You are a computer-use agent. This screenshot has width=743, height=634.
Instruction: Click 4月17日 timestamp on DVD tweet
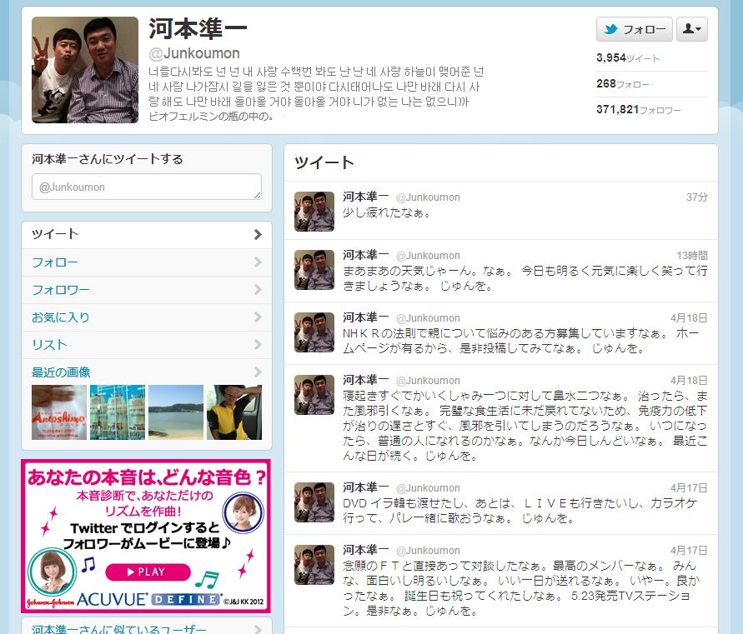pyautogui.click(x=689, y=488)
